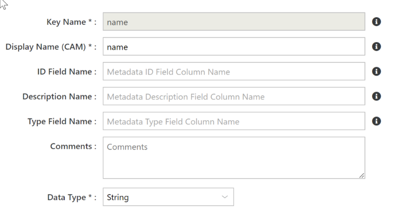
Task: Click the info icon beside ID Field Name
Action: click(x=376, y=71)
